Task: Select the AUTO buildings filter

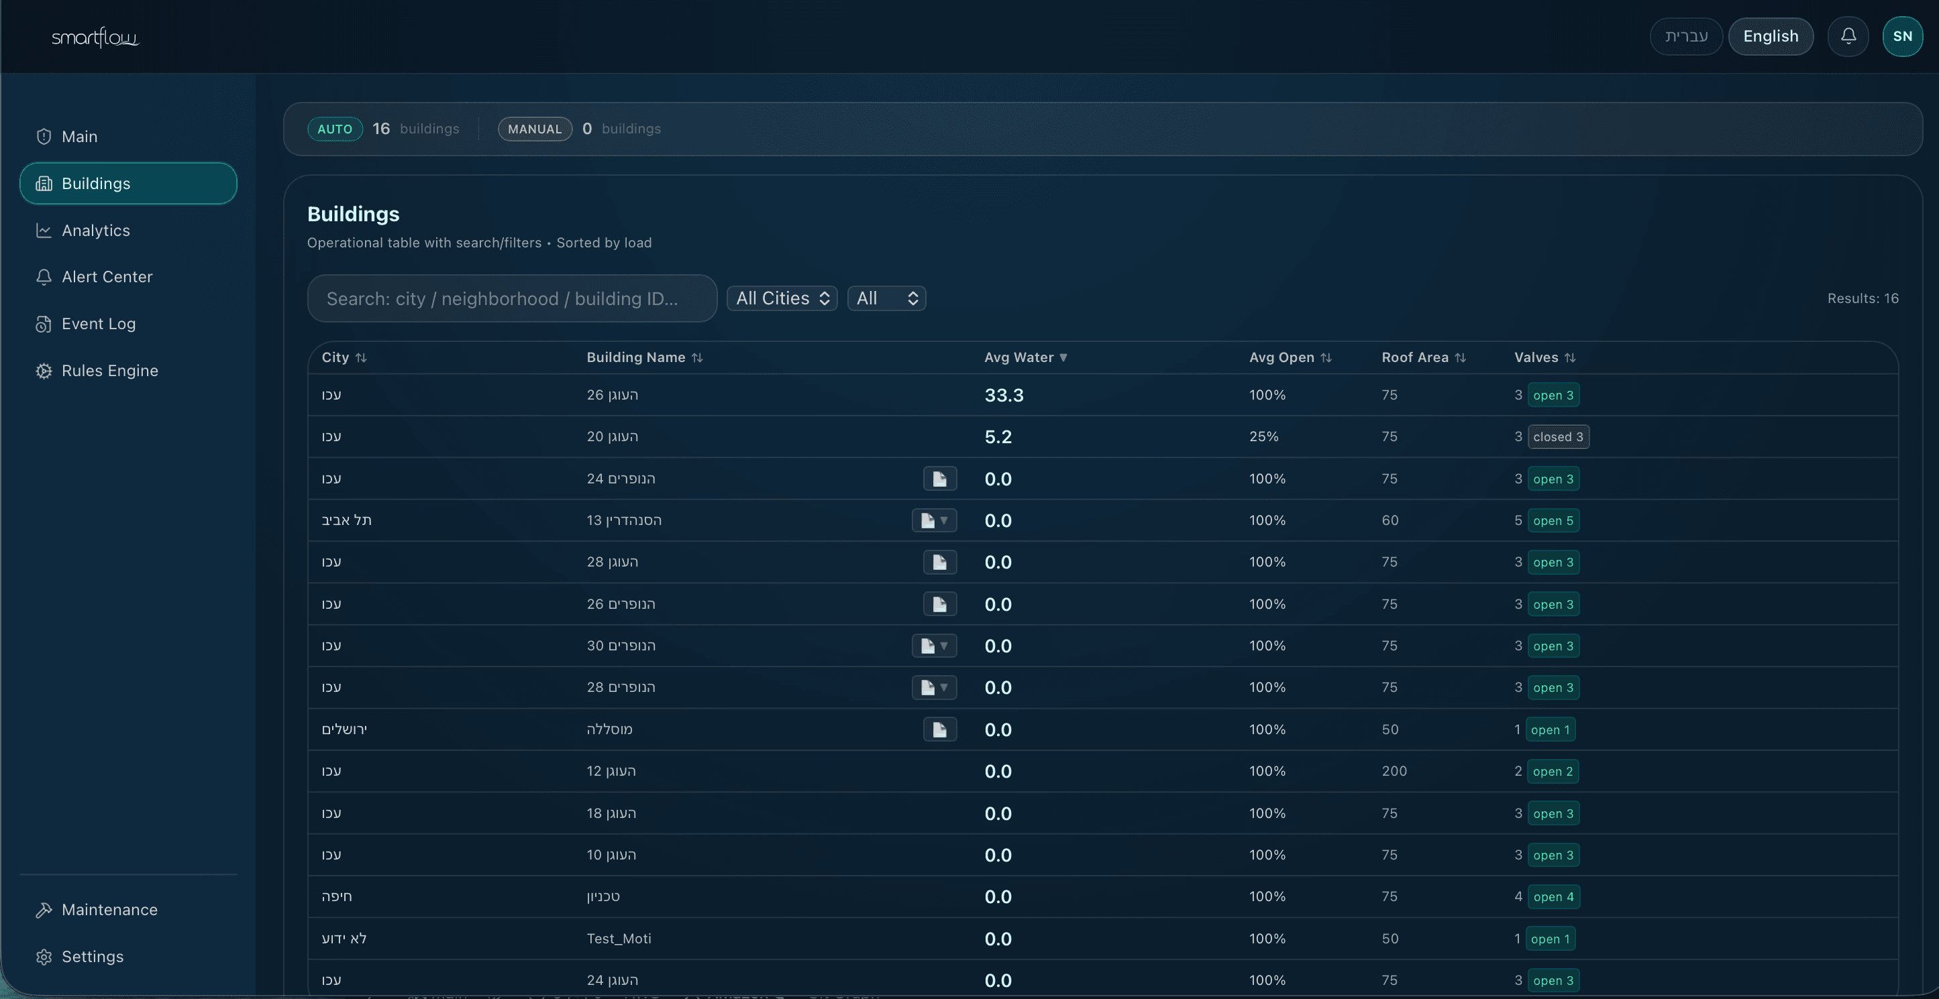Action: [x=334, y=129]
